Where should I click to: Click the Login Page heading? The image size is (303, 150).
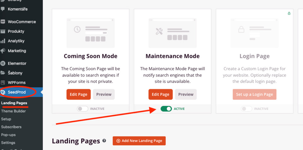tap(254, 56)
